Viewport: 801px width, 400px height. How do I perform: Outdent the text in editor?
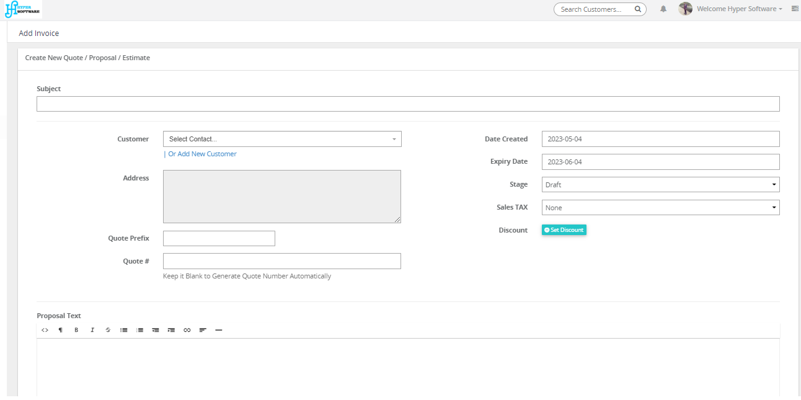(x=156, y=330)
